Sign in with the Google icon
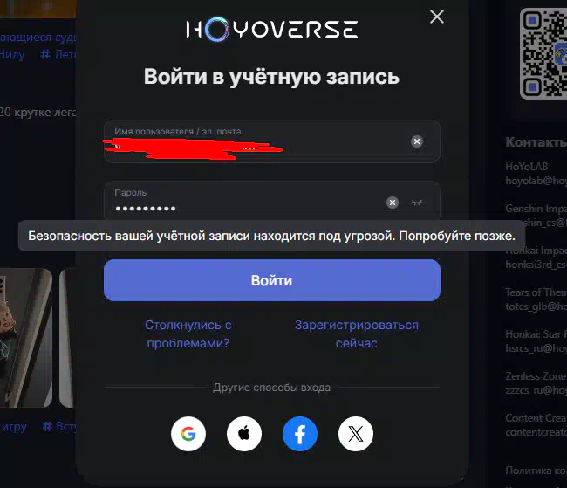The height and width of the screenshot is (488, 567). point(188,433)
